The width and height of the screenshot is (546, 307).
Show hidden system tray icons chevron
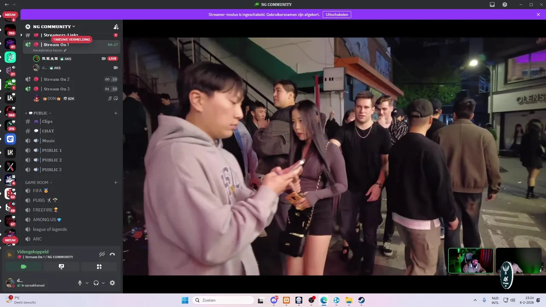[x=475, y=300]
